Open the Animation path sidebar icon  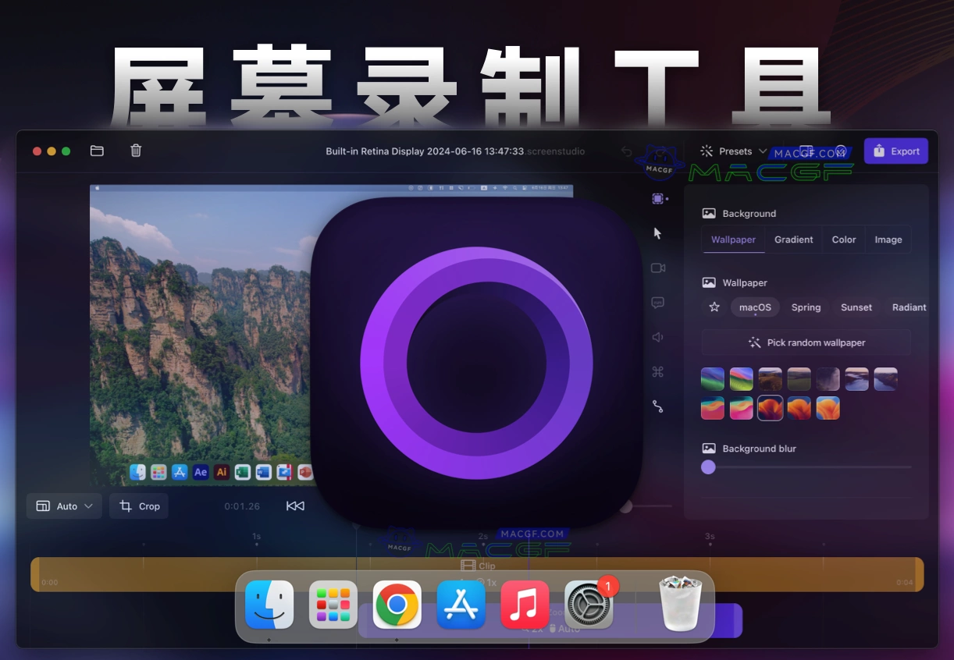point(657,406)
